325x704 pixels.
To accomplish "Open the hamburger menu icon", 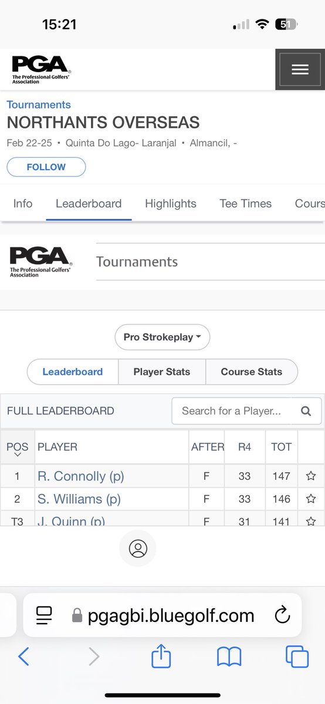I will 300,69.
